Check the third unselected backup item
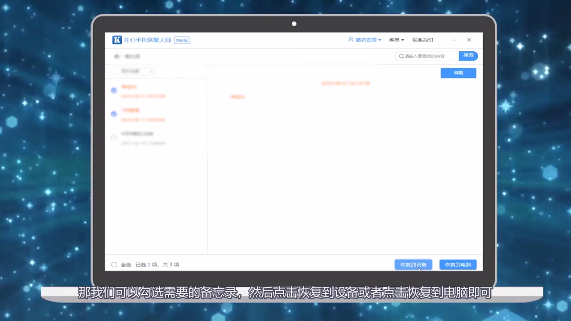This screenshot has height=321, width=571. tap(114, 137)
